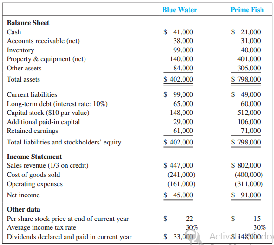Click Prime Fish cost of goods sold
The image size is (274, 245).
[x=249, y=175]
